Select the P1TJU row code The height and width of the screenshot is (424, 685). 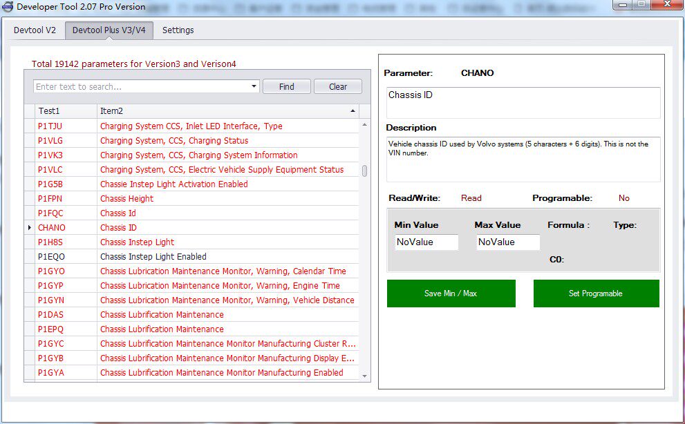(x=50, y=126)
